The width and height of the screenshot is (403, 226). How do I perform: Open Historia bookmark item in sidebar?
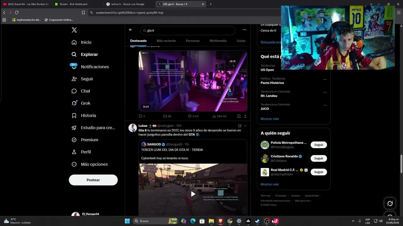(84, 116)
